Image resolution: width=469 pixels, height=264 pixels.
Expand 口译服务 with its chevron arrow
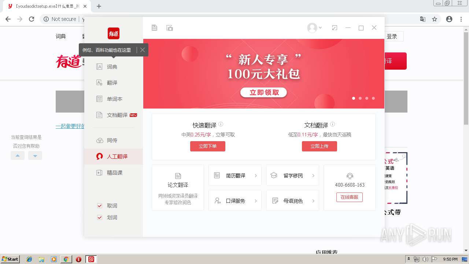tap(256, 201)
